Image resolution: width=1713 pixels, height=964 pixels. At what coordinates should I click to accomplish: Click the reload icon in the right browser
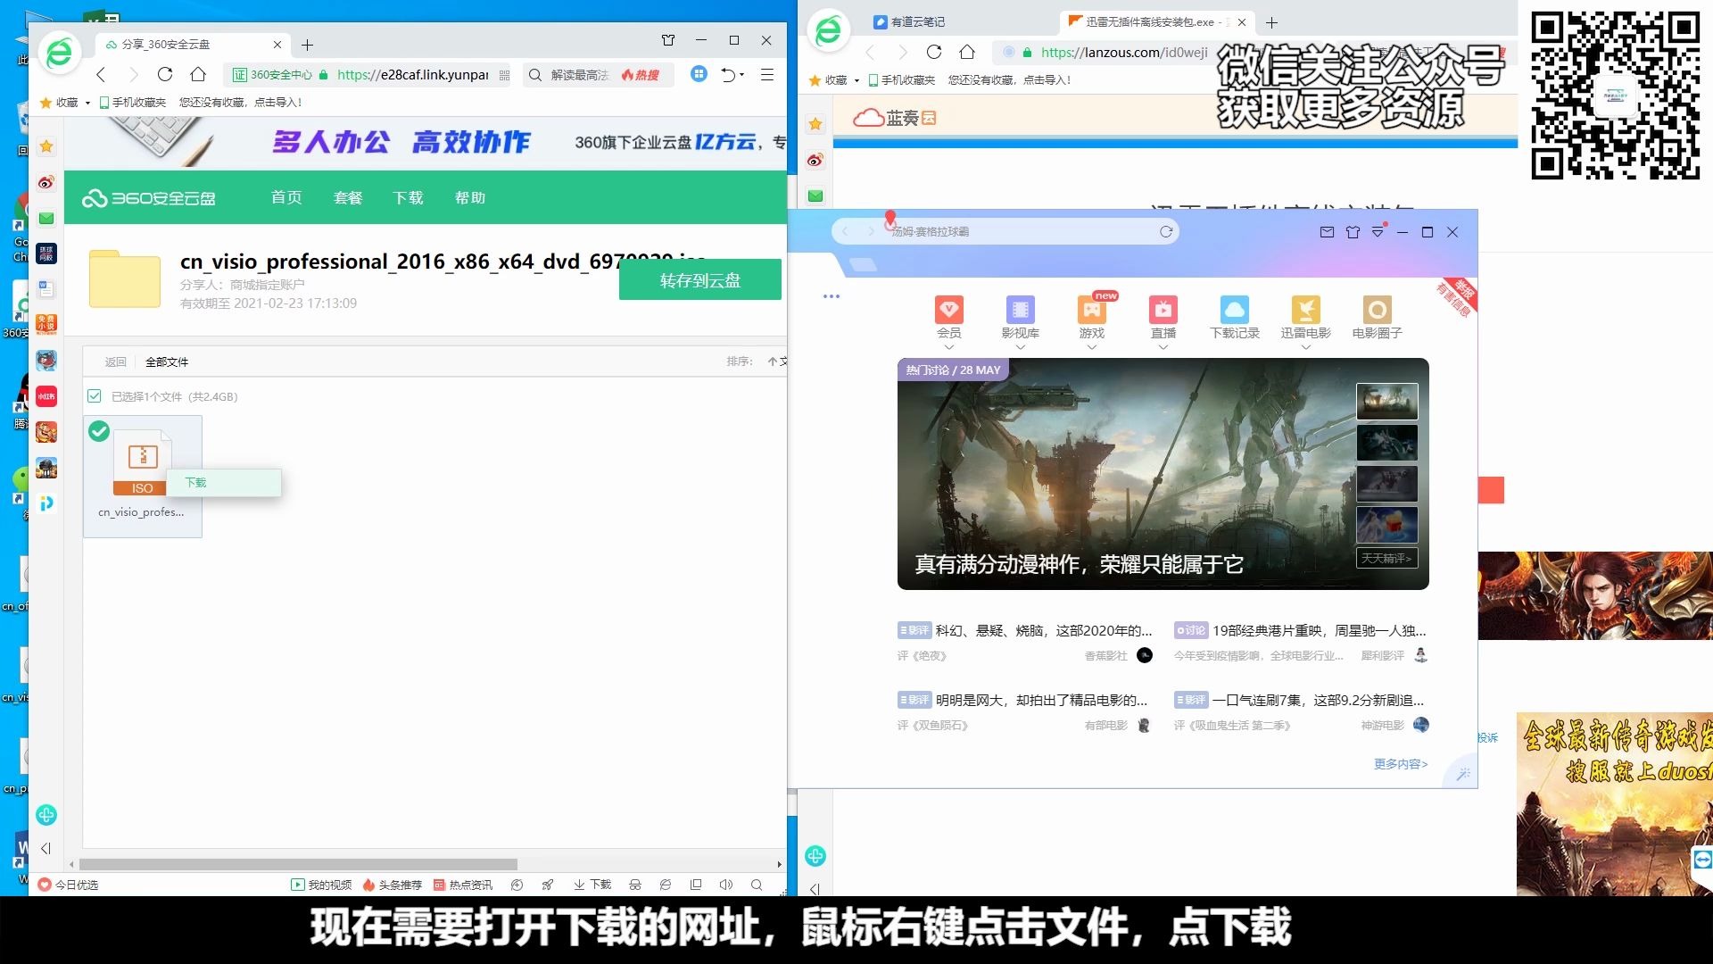934,52
